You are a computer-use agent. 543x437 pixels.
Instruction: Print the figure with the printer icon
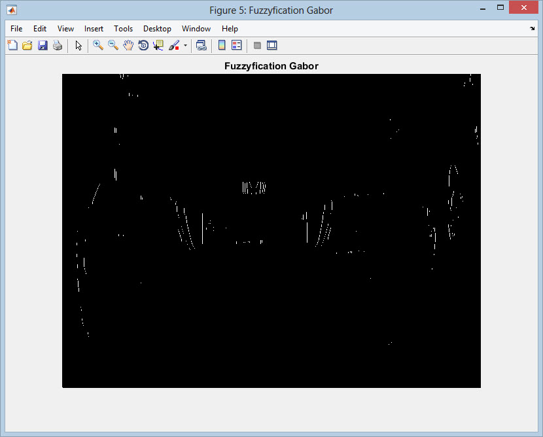click(x=58, y=45)
